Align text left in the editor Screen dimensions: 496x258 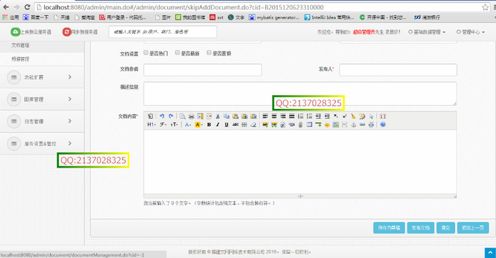coord(265,116)
